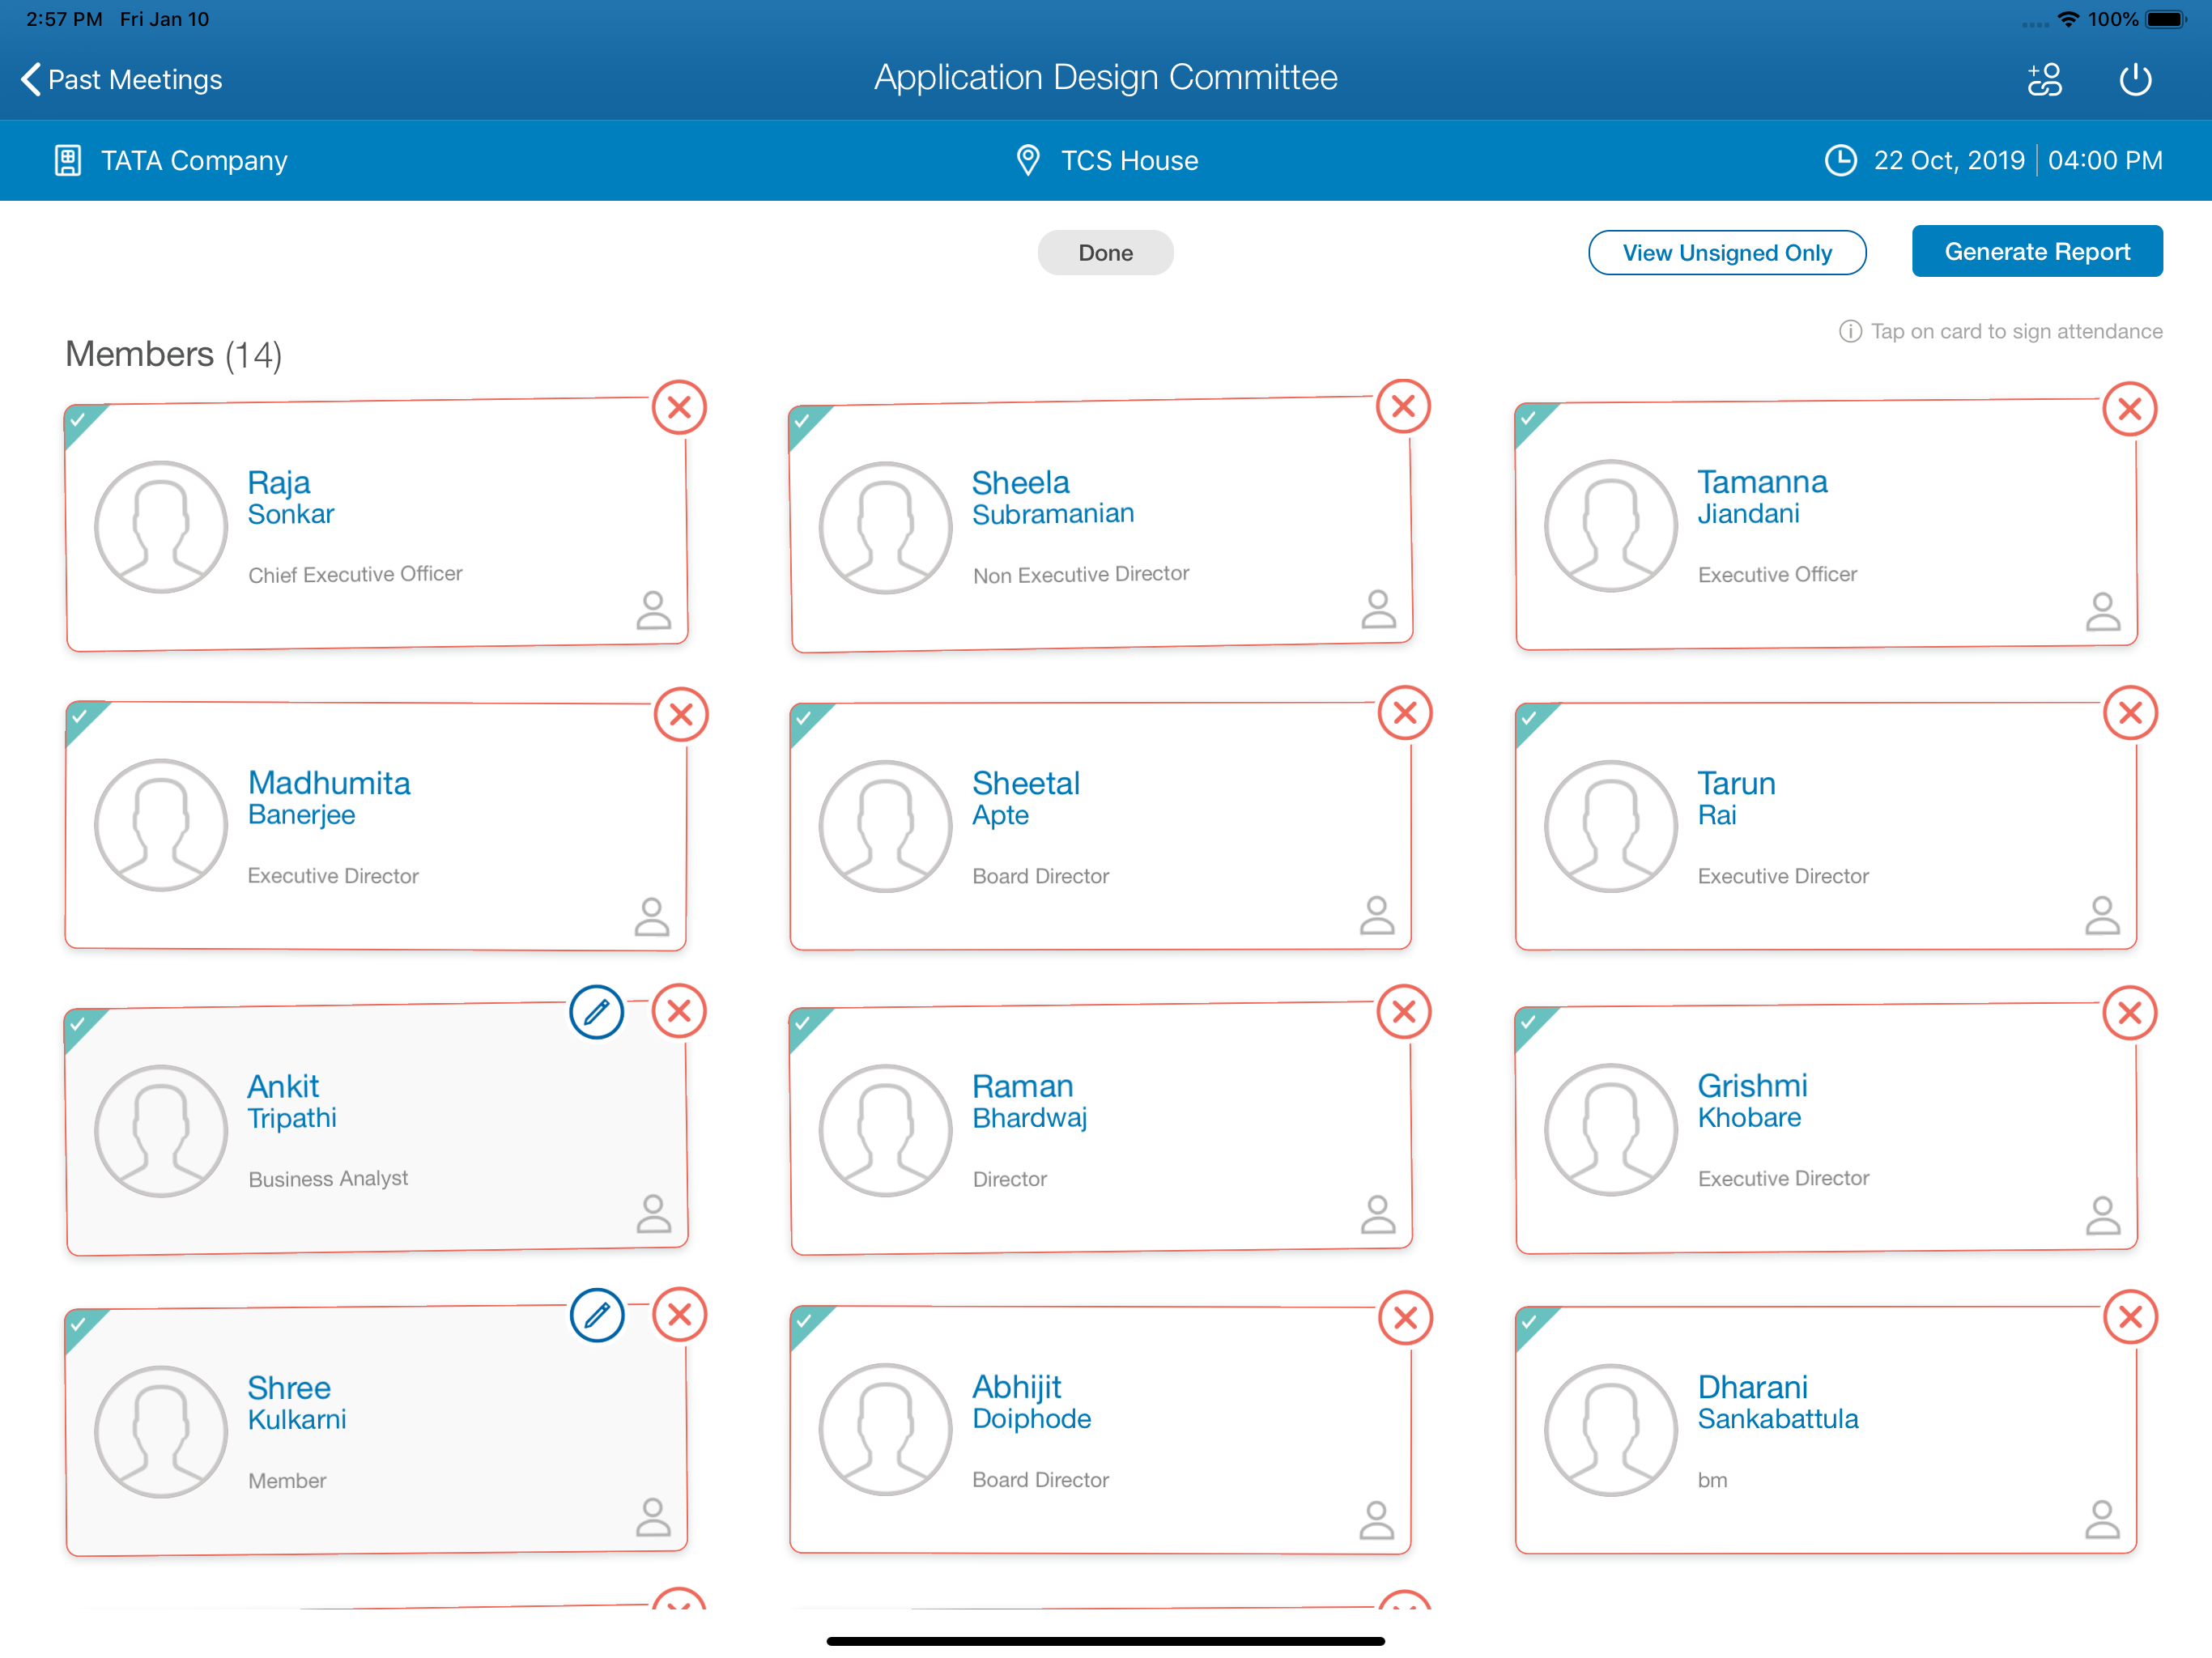Remove Tarun Rai with red X

[x=2130, y=713]
